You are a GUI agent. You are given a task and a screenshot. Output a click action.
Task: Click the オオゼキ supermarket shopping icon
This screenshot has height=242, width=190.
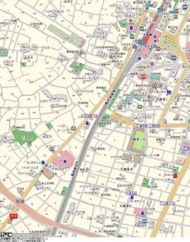[x=142, y=213]
